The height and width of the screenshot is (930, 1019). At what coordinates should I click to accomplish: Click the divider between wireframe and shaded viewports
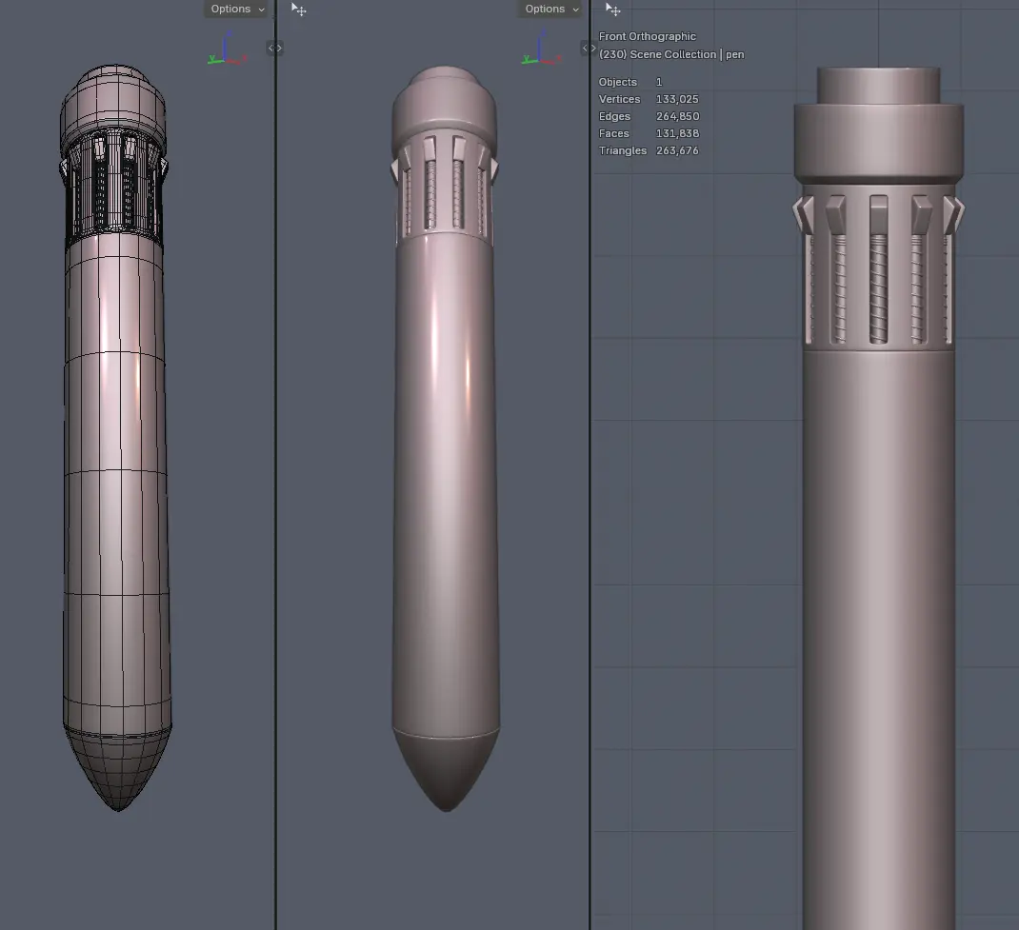click(x=276, y=476)
